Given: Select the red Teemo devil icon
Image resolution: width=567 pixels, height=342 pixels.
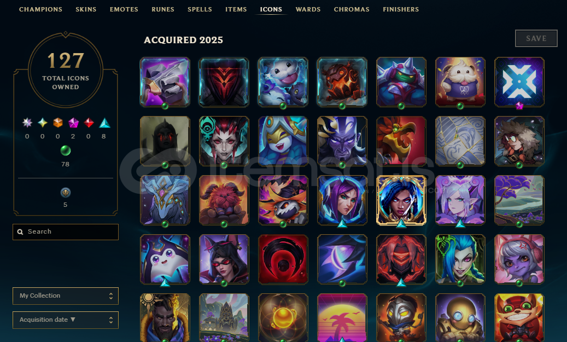Looking at the screenshot, I should click(x=519, y=317).
